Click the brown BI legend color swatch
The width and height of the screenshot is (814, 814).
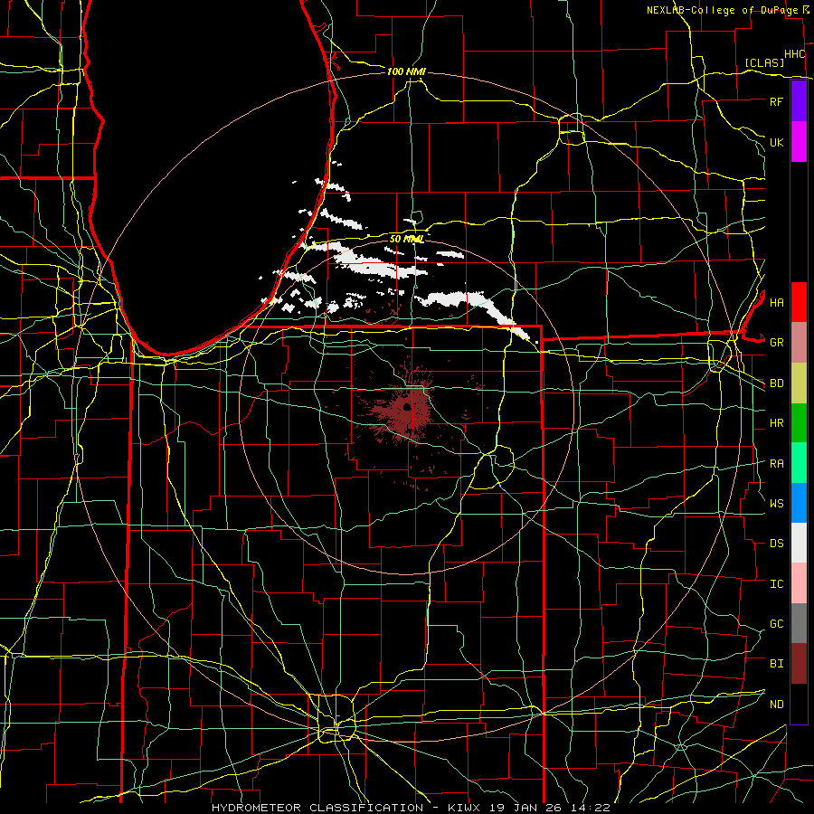pos(799,664)
